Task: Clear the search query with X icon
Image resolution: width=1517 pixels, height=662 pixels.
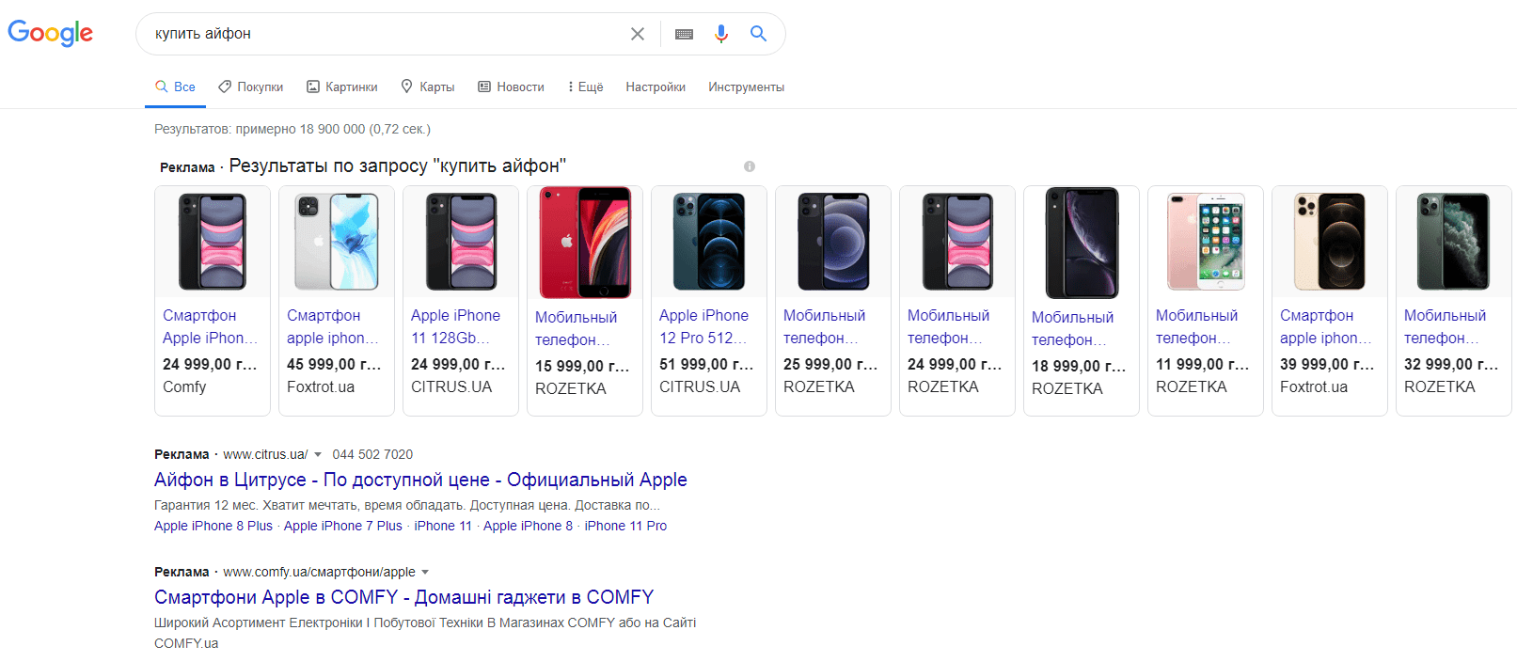Action: 637,34
